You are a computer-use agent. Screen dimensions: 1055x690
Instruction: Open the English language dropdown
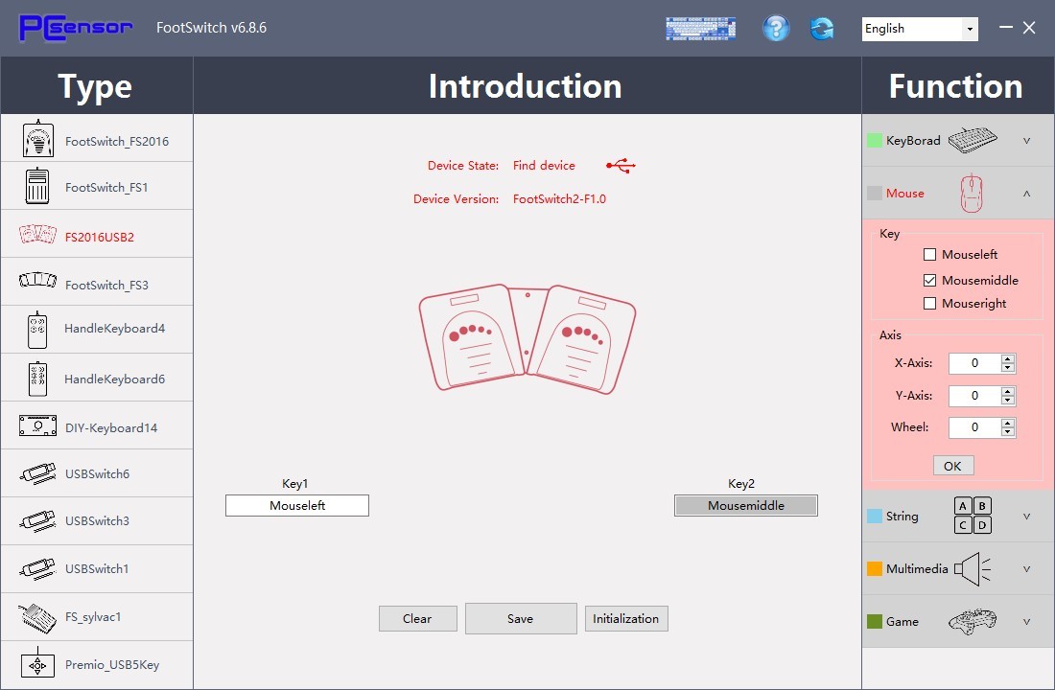(x=920, y=29)
